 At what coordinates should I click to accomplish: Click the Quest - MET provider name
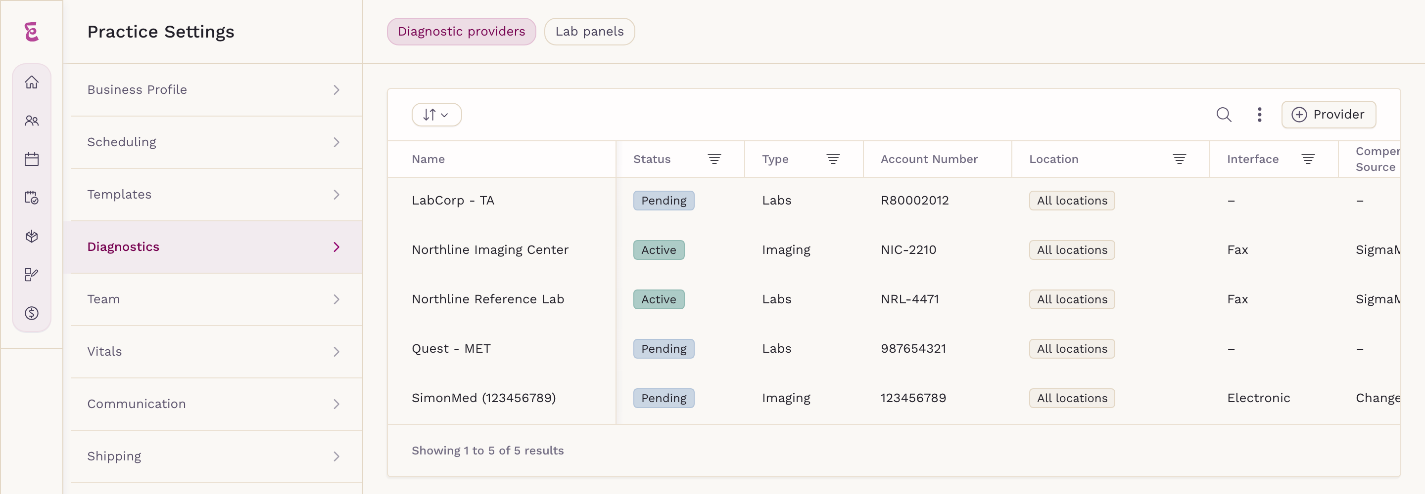pos(451,349)
